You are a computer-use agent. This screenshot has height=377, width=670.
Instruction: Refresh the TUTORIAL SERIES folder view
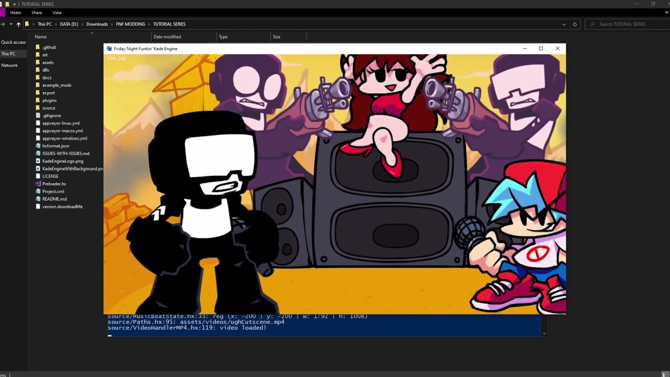point(575,24)
